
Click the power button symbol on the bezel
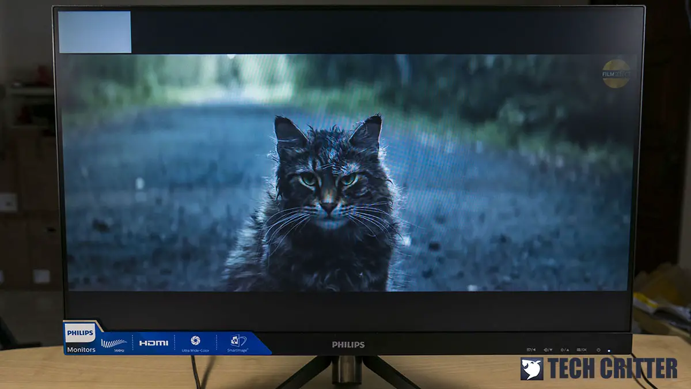coord(598,350)
